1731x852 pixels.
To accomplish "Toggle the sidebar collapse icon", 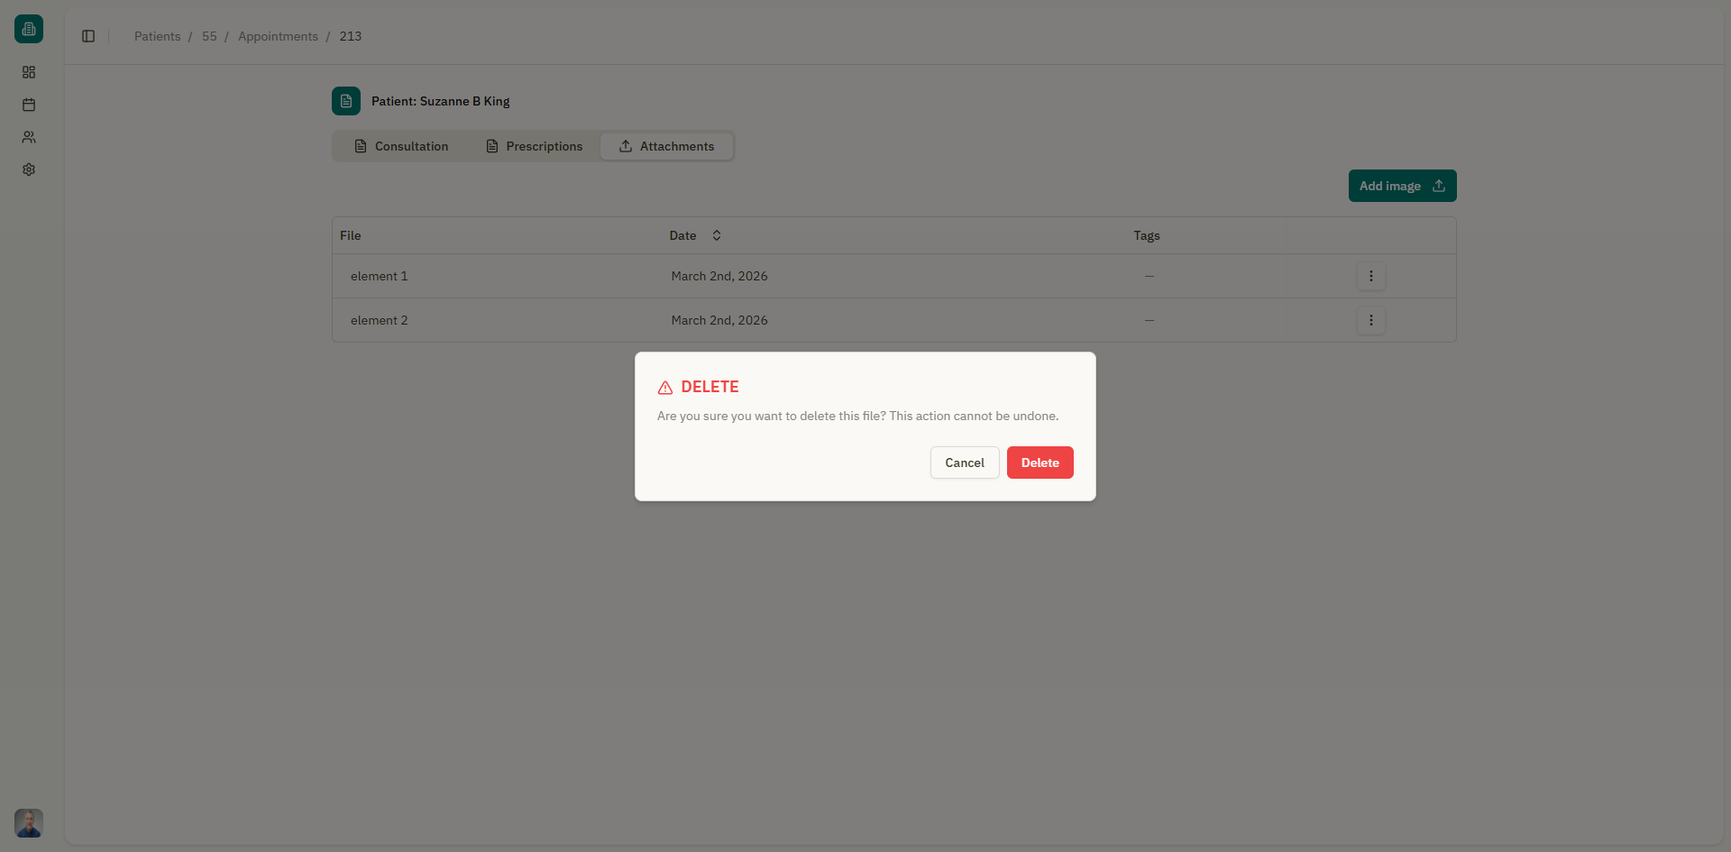I will click(87, 36).
